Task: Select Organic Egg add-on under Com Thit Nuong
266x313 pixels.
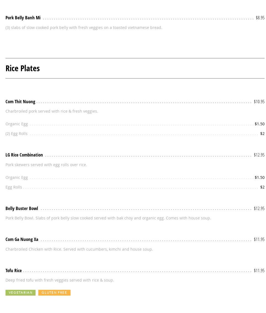Action: 17,124
